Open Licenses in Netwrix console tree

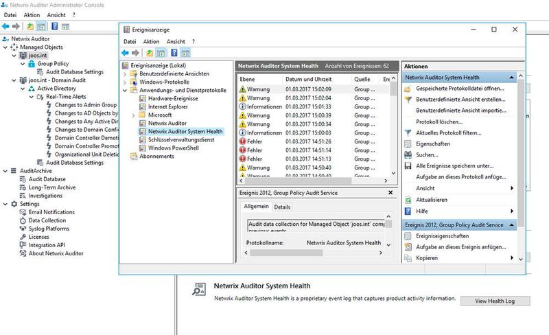38,237
